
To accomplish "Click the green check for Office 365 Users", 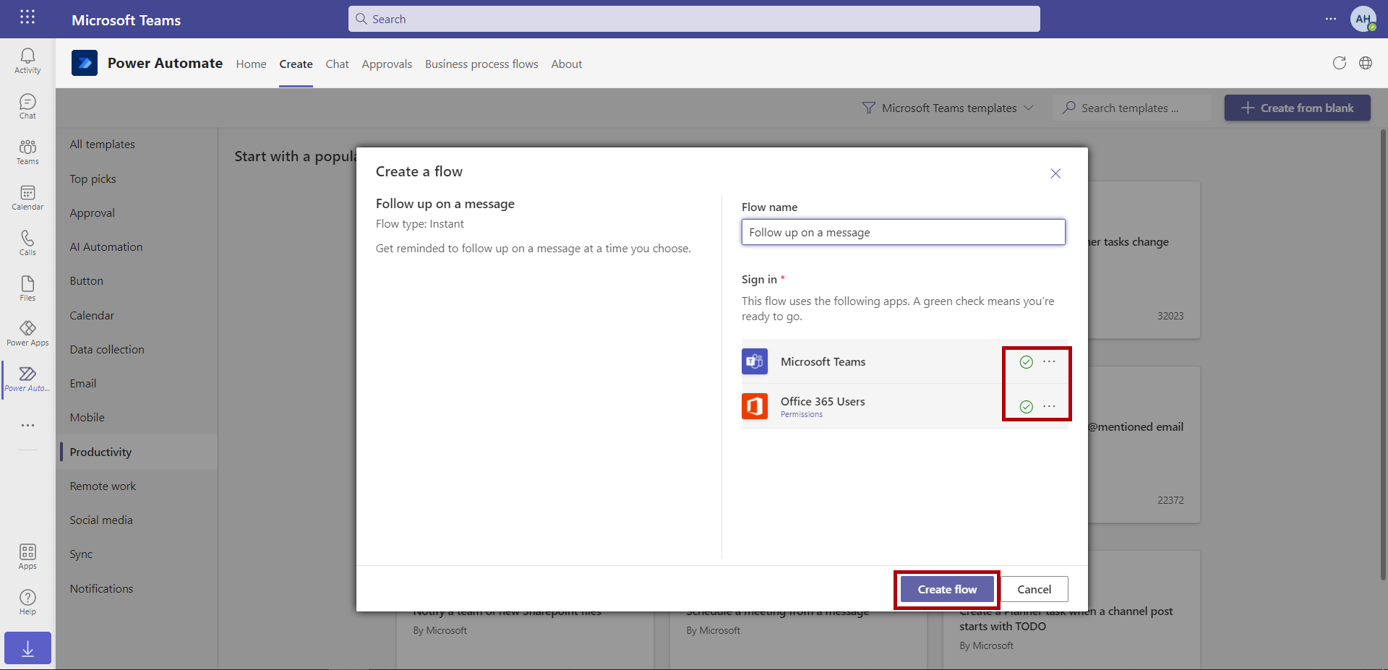I will 1026,407.
